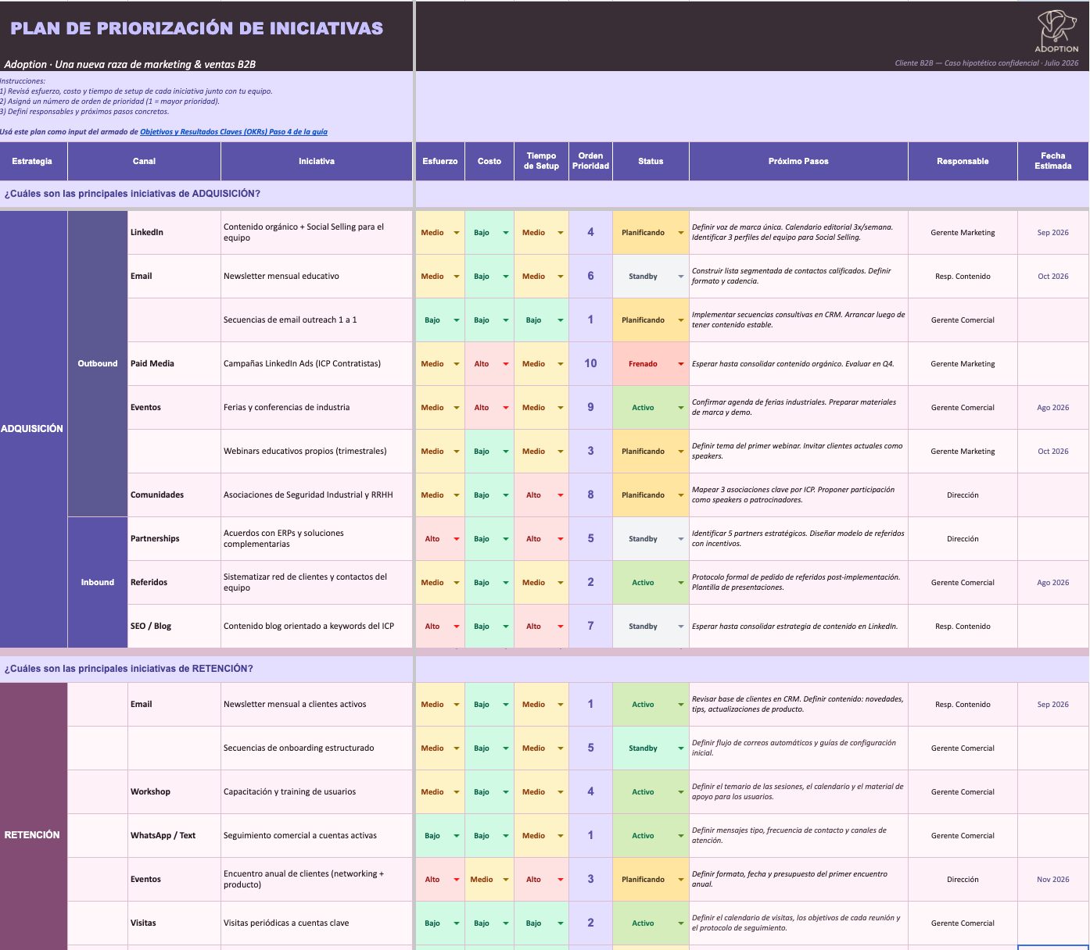Image resolution: width=1090 pixels, height=950 pixels.
Task: Select the Orden Prioridad column header
Action: pyautogui.click(x=590, y=161)
